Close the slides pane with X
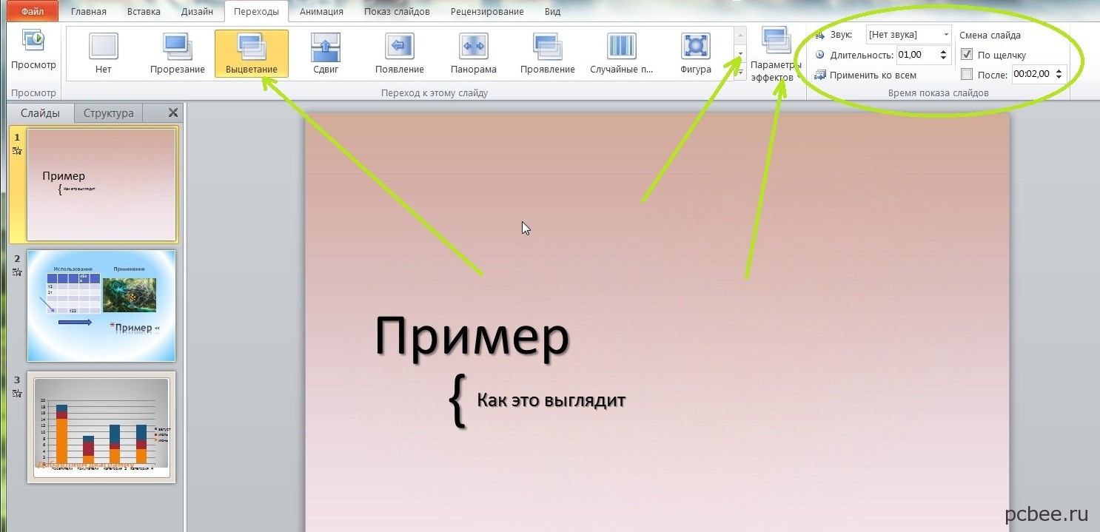 173,112
